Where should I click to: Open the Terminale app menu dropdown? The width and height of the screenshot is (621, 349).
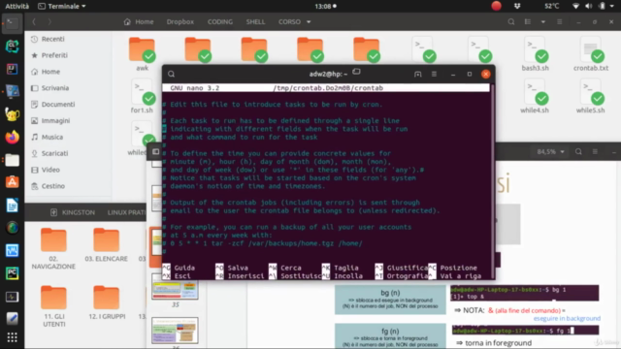62,6
